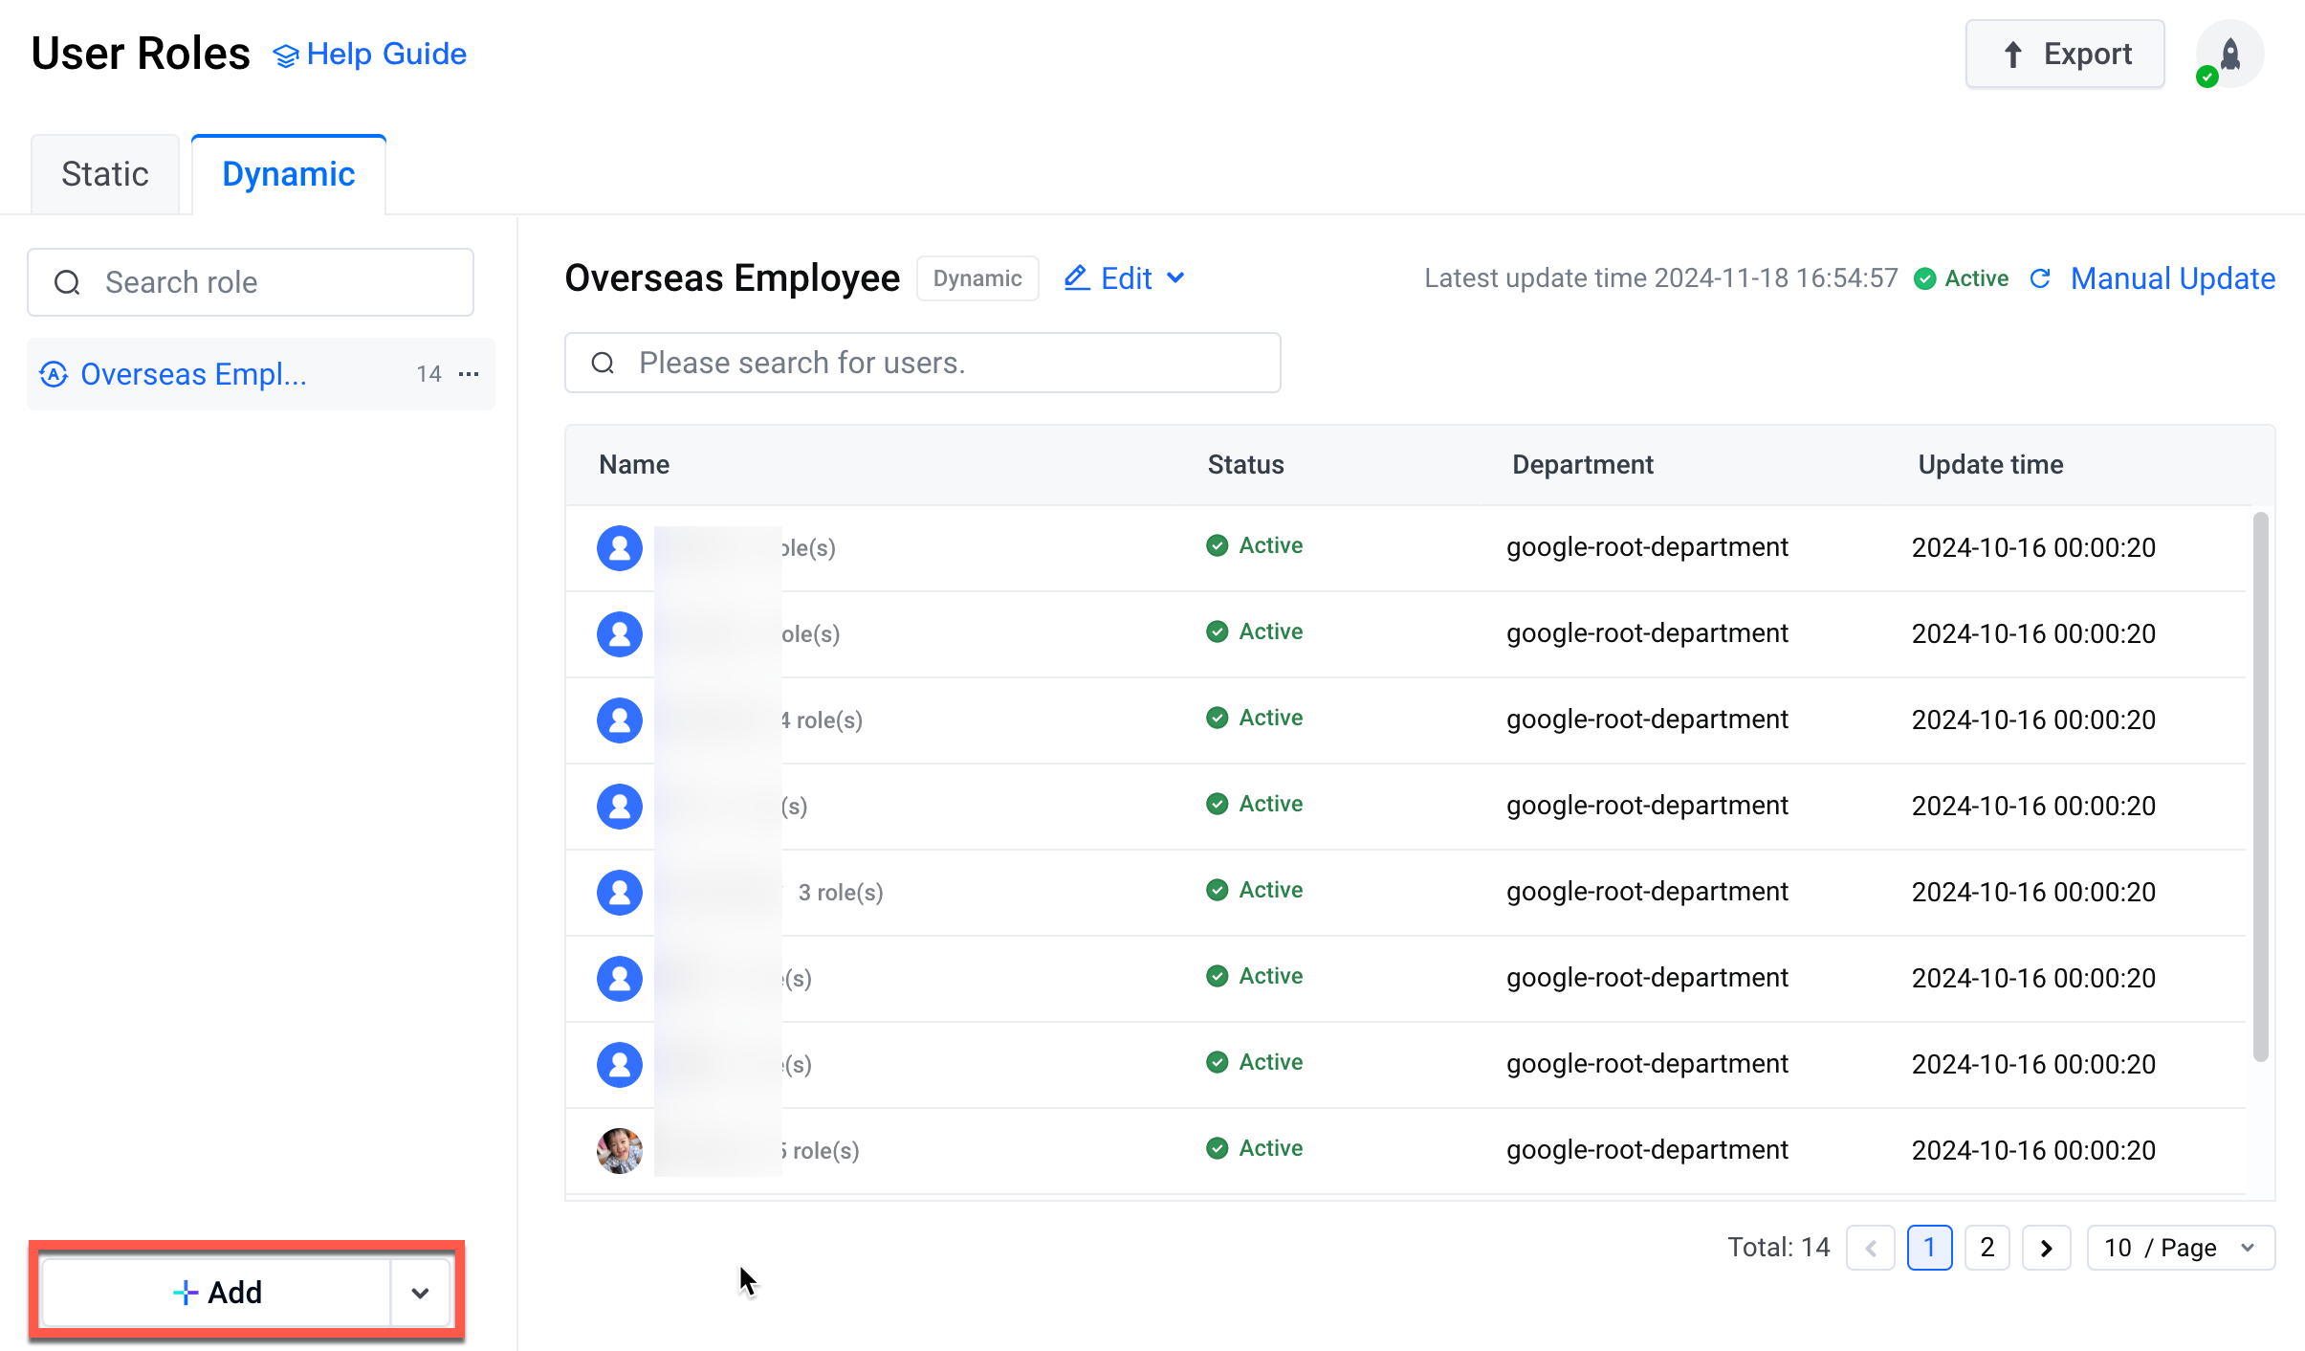Click the Name column header
The height and width of the screenshot is (1351, 2305).
(x=634, y=465)
